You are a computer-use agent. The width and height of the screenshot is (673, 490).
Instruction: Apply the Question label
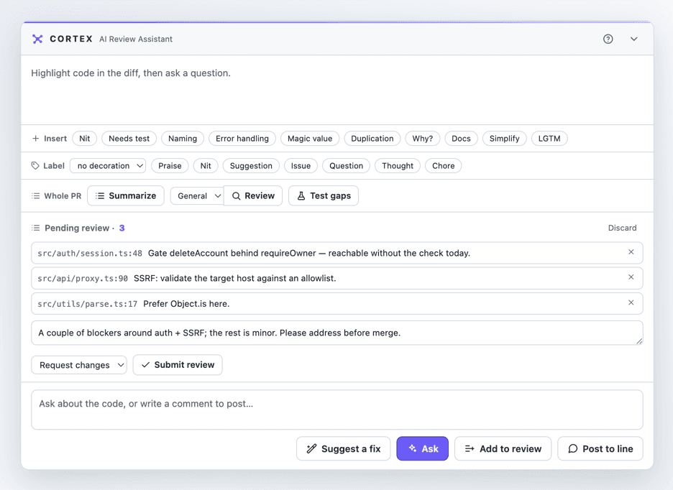click(347, 166)
